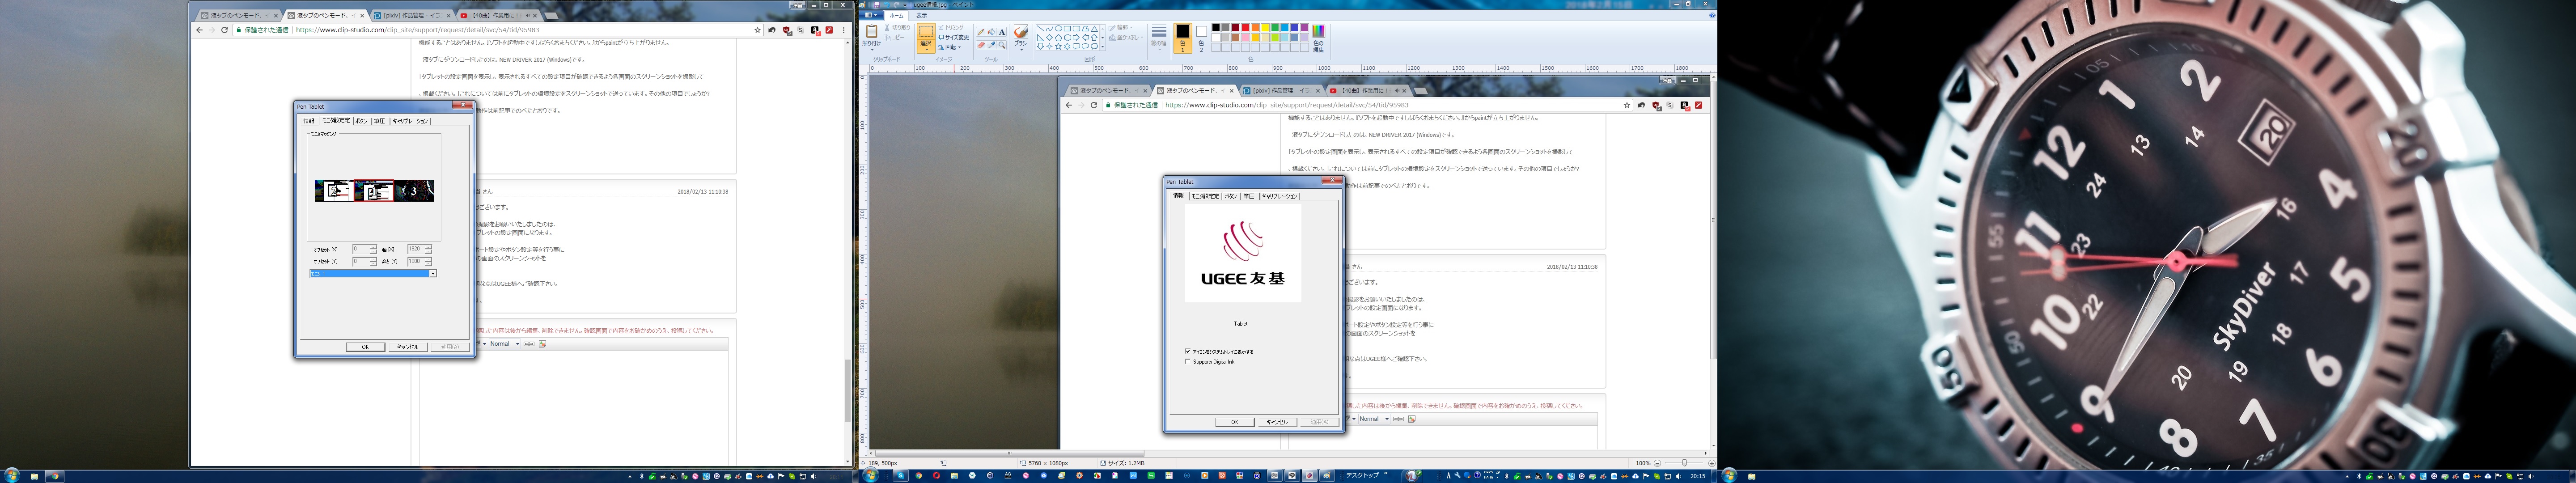Toggle the Supports Digital Ink checkbox
Viewport: 2576px width, 483px height.
click(x=1188, y=362)
